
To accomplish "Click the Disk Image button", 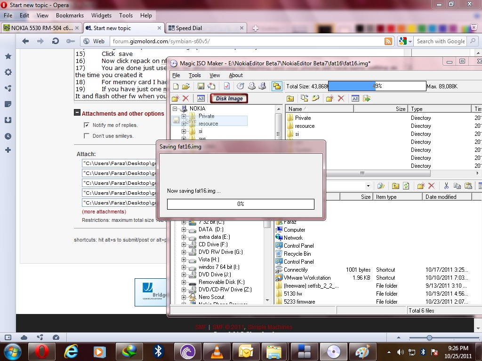I will click(x=229, y=99).
